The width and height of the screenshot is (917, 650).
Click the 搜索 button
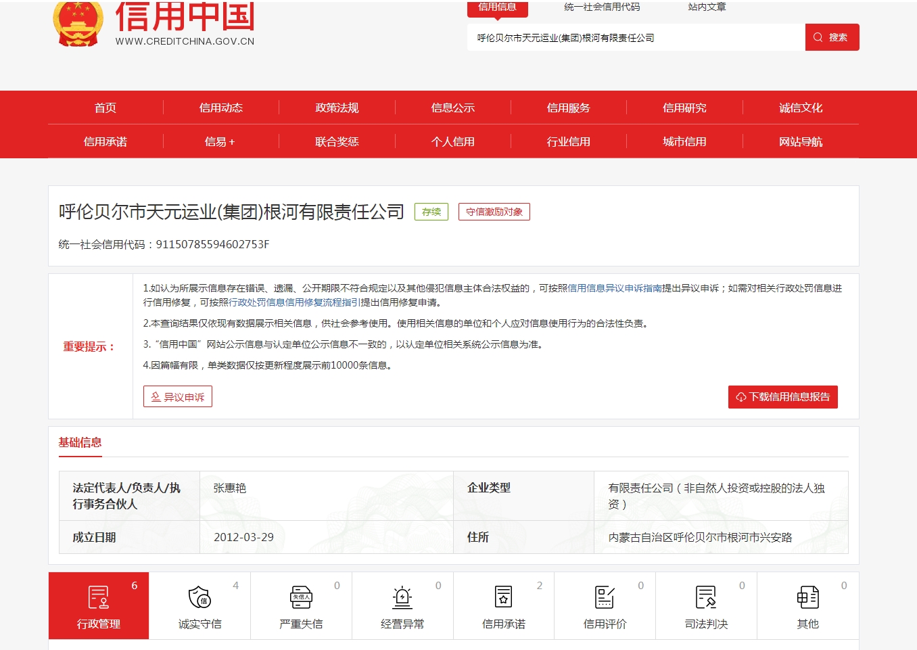click(832, 37)
